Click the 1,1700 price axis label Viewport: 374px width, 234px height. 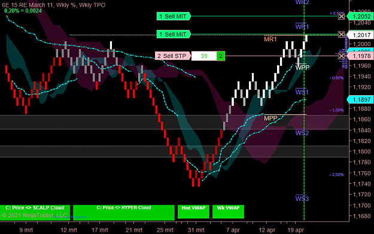pos(361,205)
